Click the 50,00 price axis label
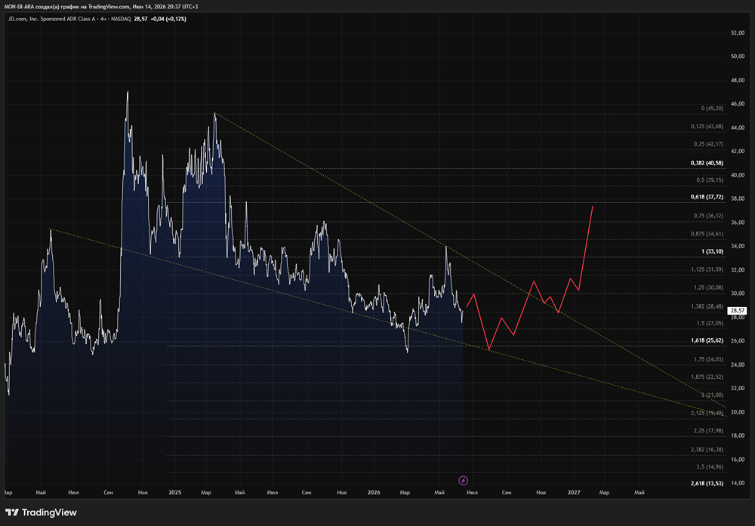755x526 pixels. (x=738, y=57)
